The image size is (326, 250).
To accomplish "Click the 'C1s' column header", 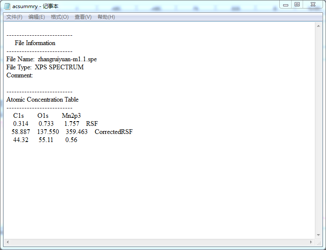I will (x=19, y=116).
